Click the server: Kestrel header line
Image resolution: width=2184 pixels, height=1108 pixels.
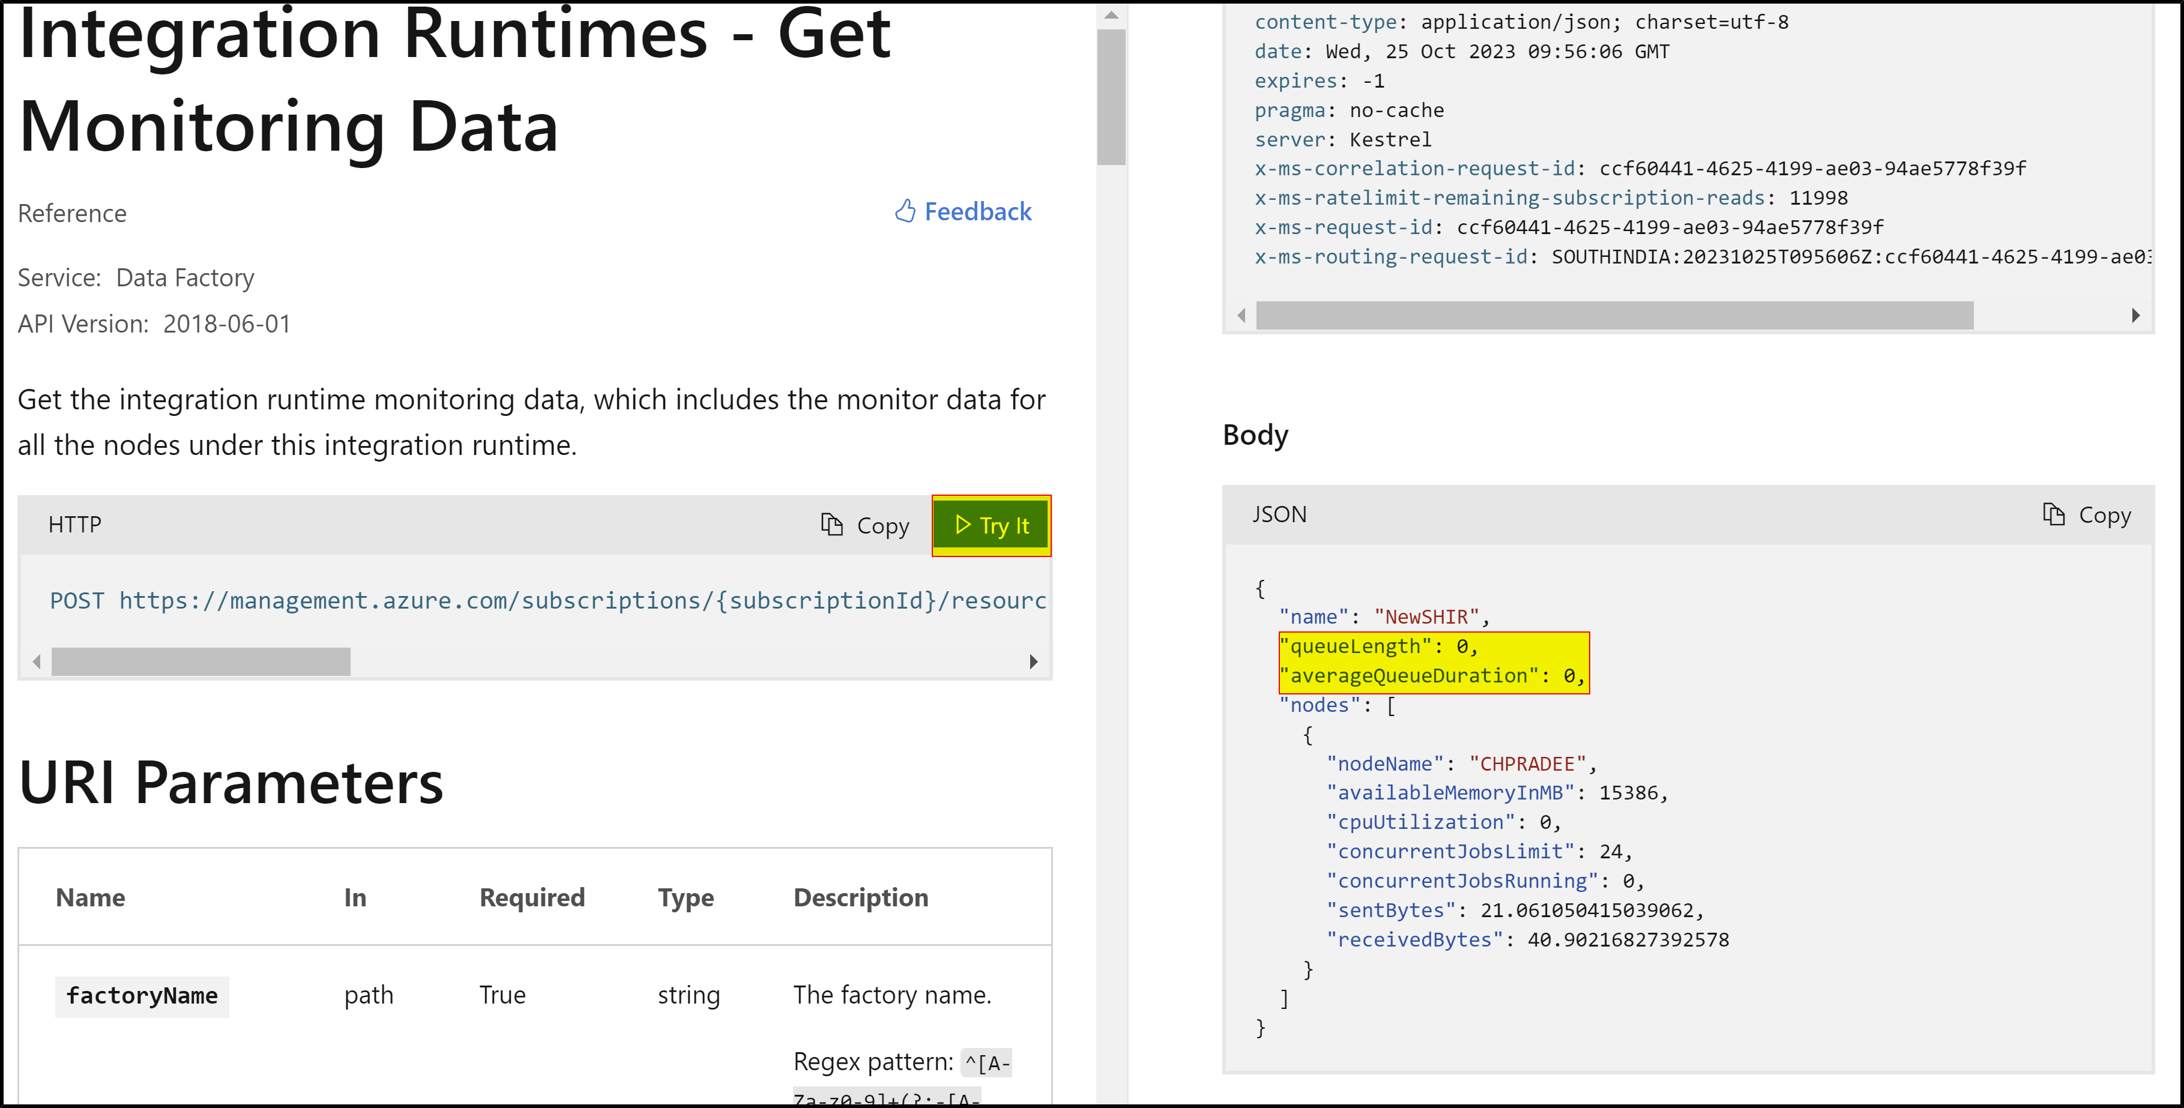pos(1342,139)
